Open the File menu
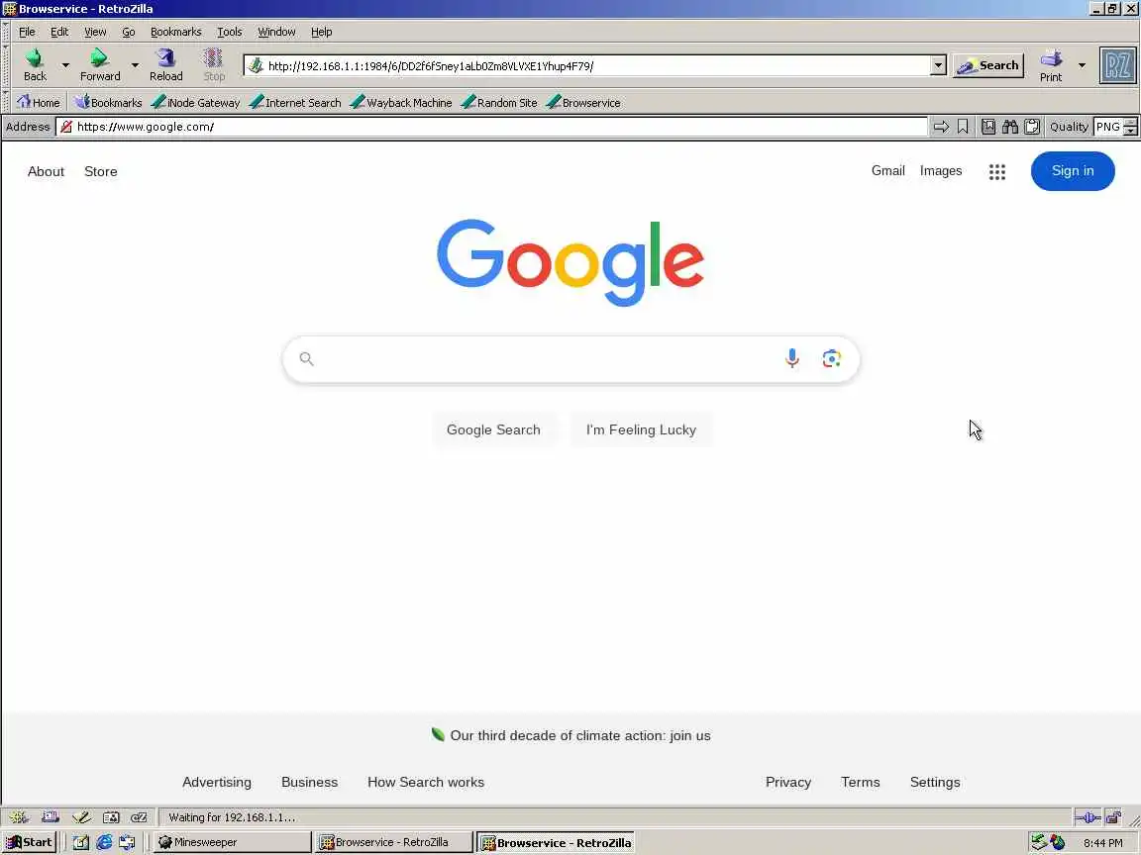 [x=27, y=32]
